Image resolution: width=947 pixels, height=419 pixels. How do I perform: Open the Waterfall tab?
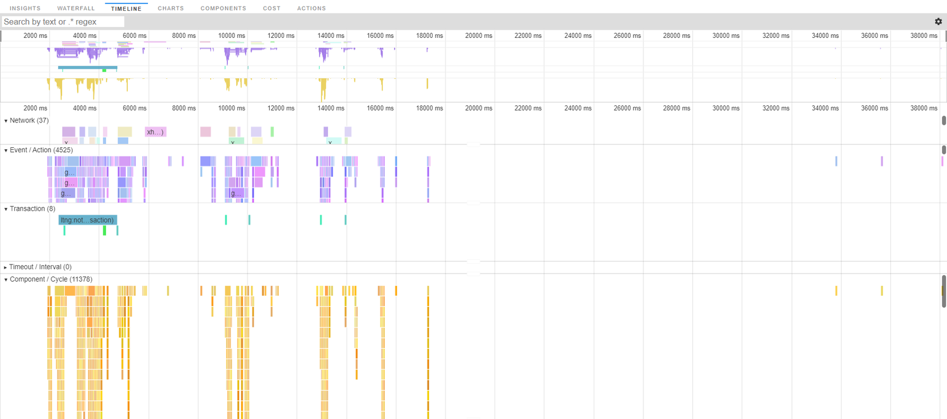pos(76,8)
